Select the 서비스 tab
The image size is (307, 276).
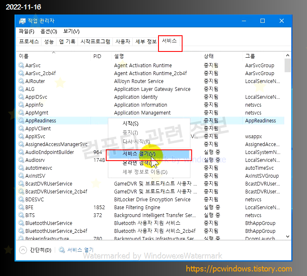[x=169, y=41]
